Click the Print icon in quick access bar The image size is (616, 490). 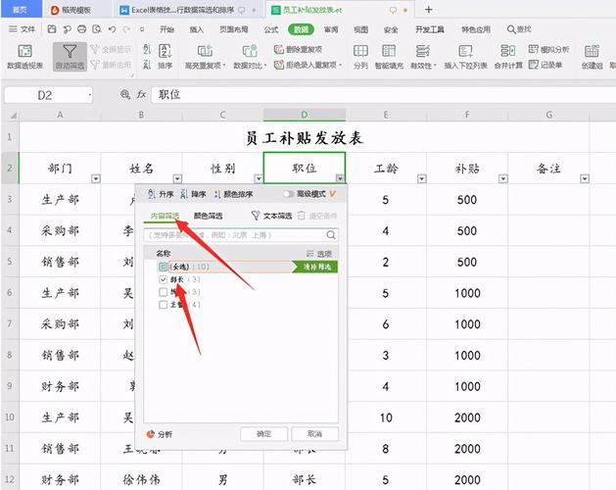point(81,29)
